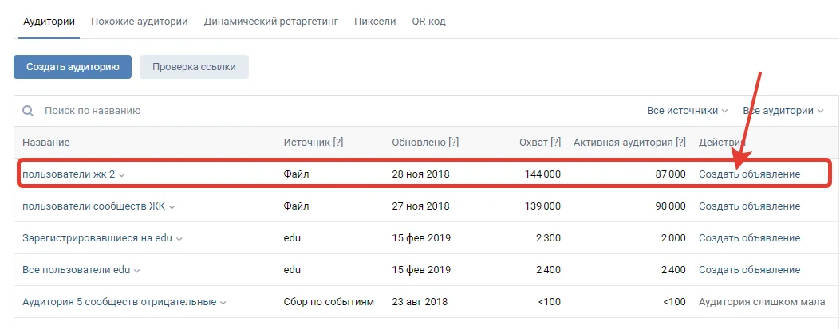Click Создать объявление for Зарегистрировавшиеся на edu
840x329 pixels.
750,238
